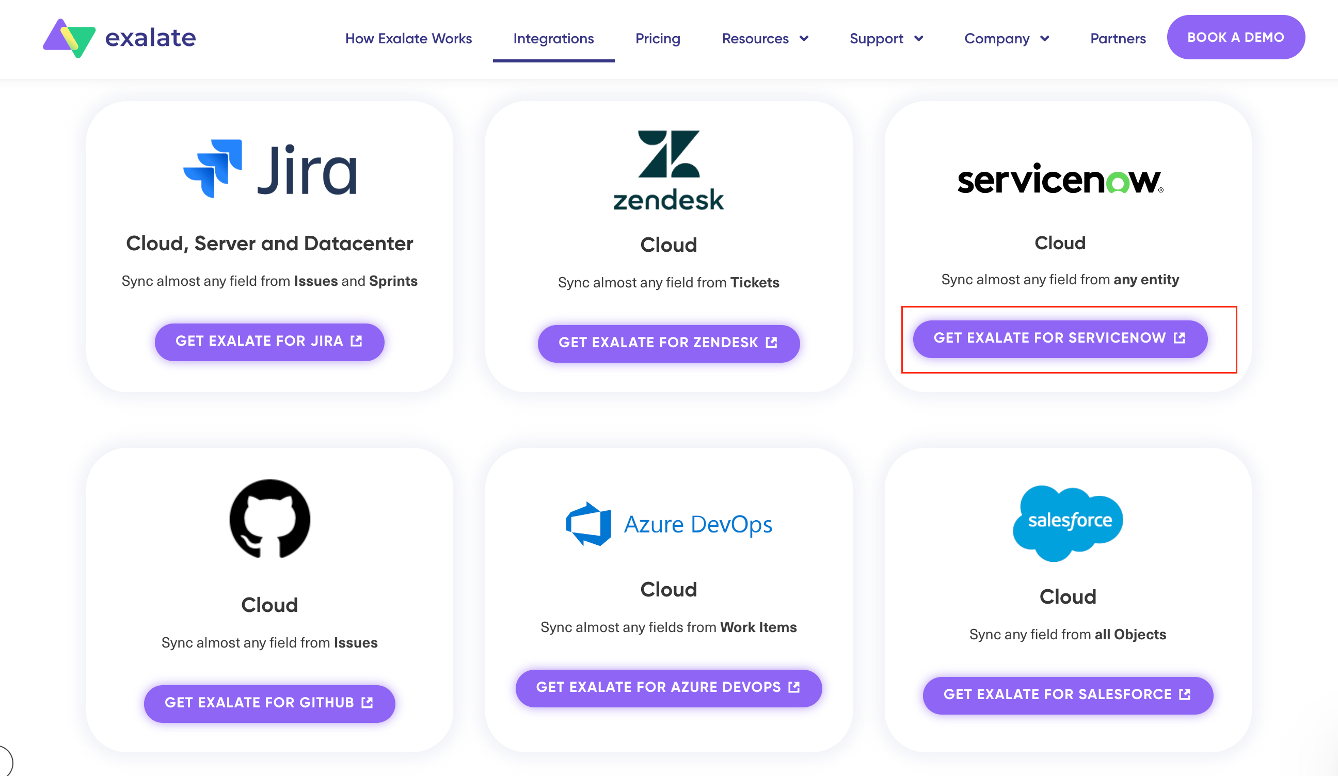Click Get Exalate for Zendesk button
This screenshot has width=1338, height=776.
pyautogui.click(x=668, y=344)
